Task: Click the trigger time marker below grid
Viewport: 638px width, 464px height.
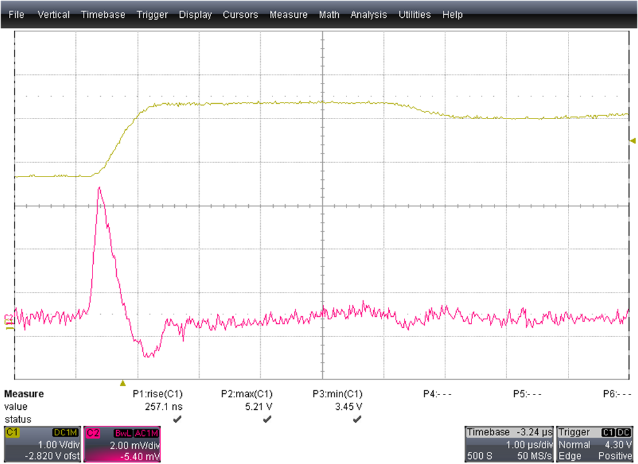Action: (x=122, y=383)
